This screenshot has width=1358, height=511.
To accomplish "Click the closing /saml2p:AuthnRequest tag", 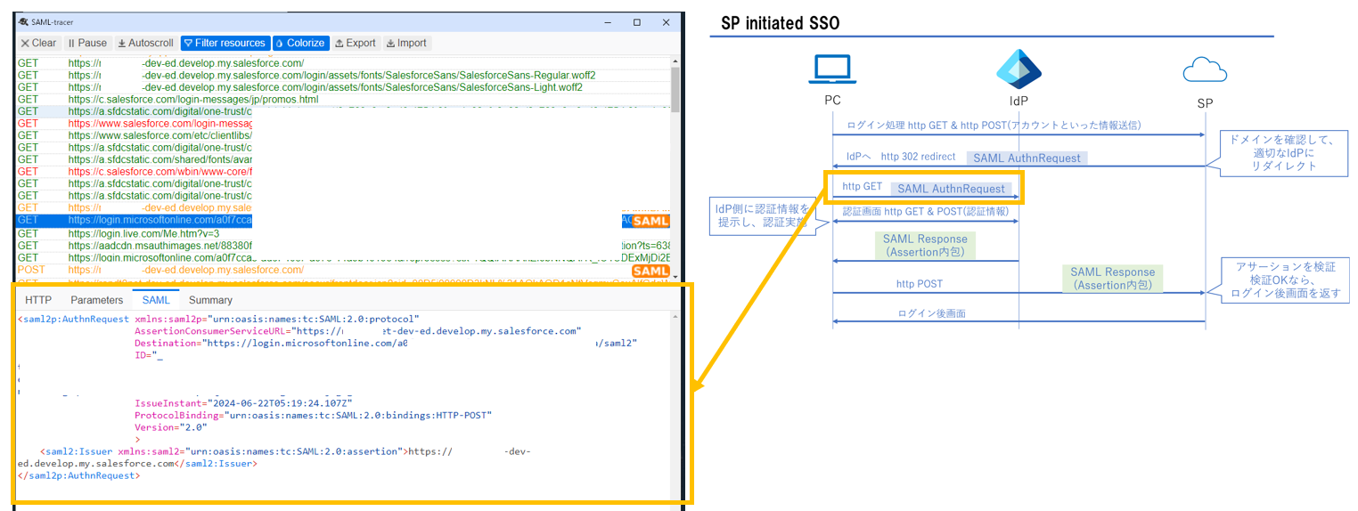I will pyautogui.click(x=78, y=475).
